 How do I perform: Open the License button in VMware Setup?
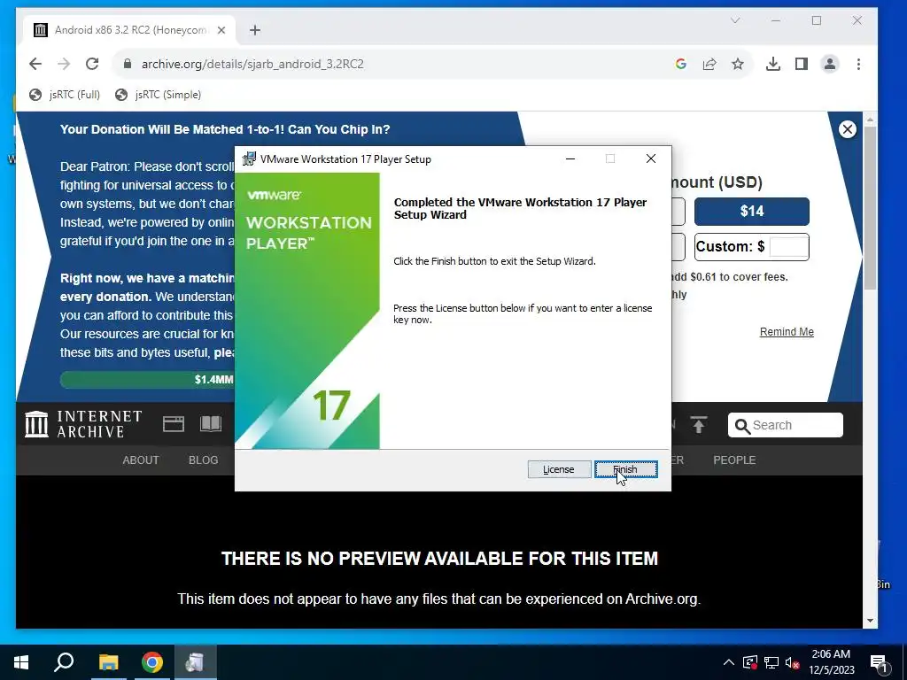click(x=559, y=469)
